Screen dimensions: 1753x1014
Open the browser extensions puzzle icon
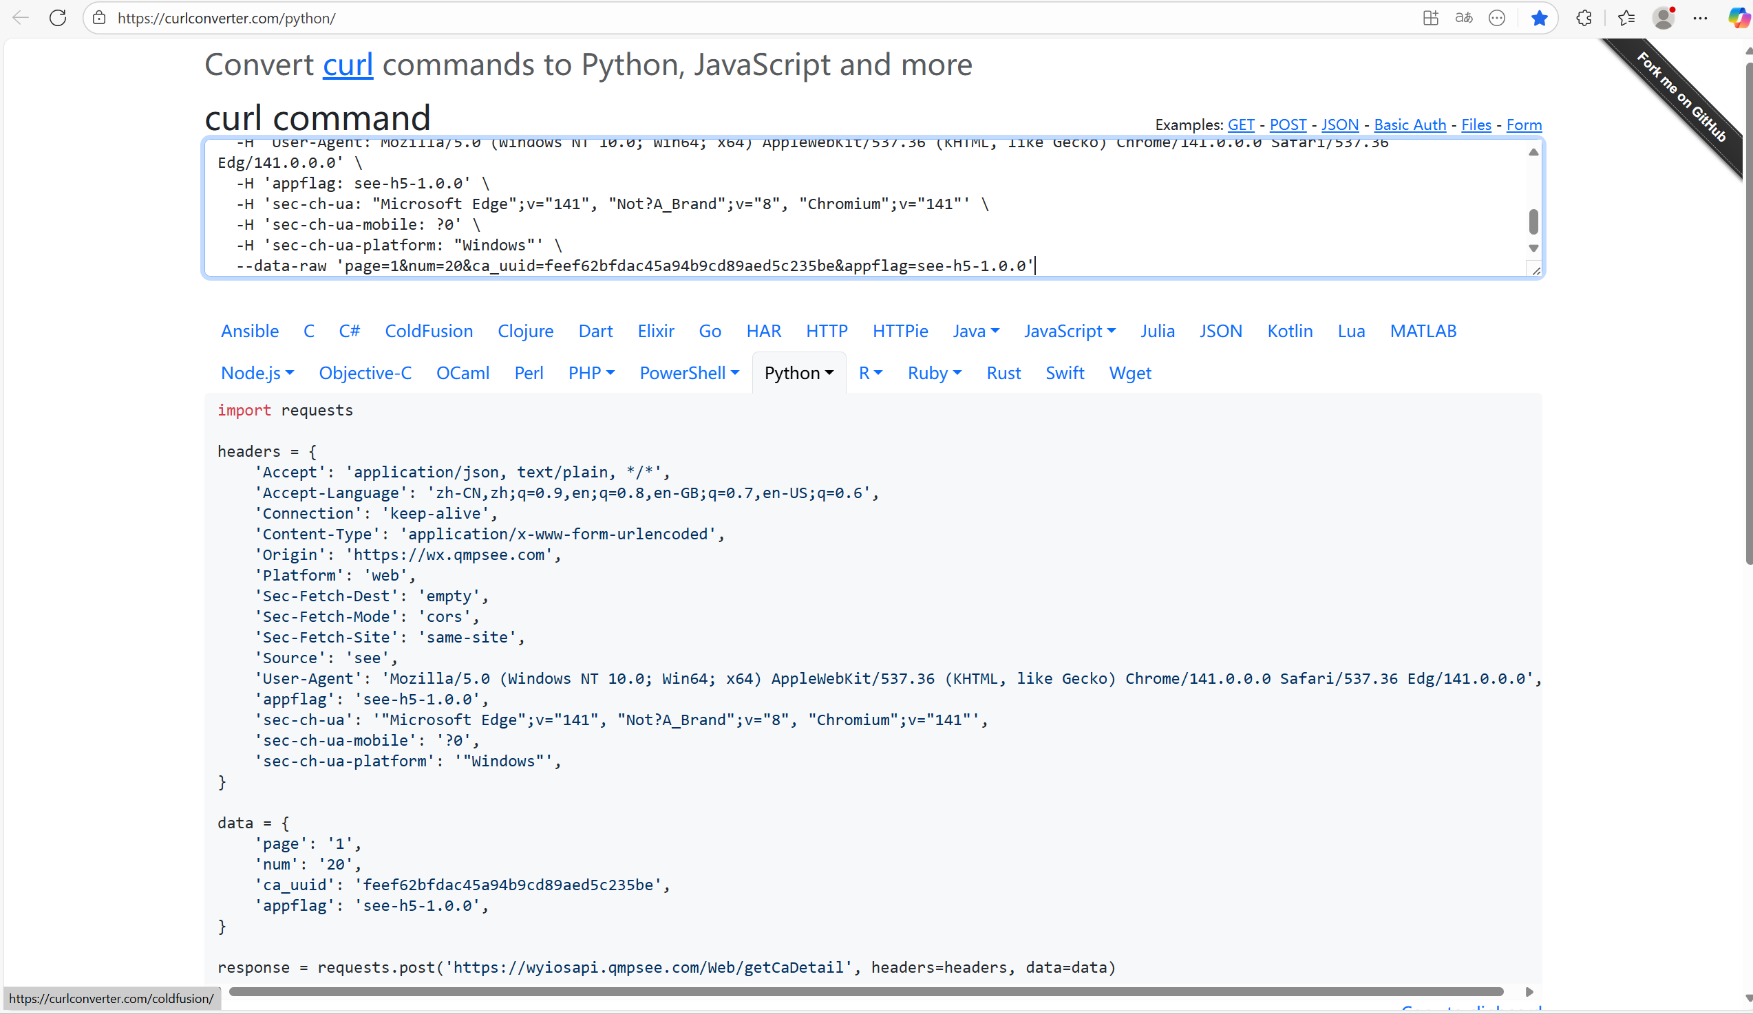pyautogui.click(x=1584, y=18)
